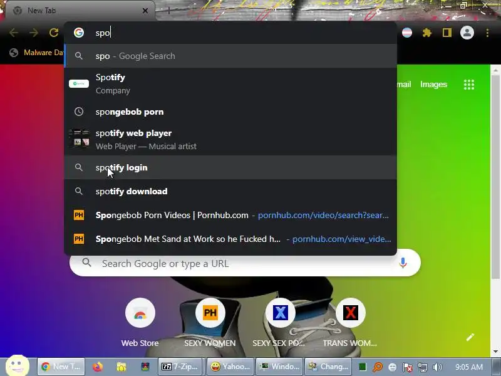Click the 9:05 AM system clock

tap(468, 367)
